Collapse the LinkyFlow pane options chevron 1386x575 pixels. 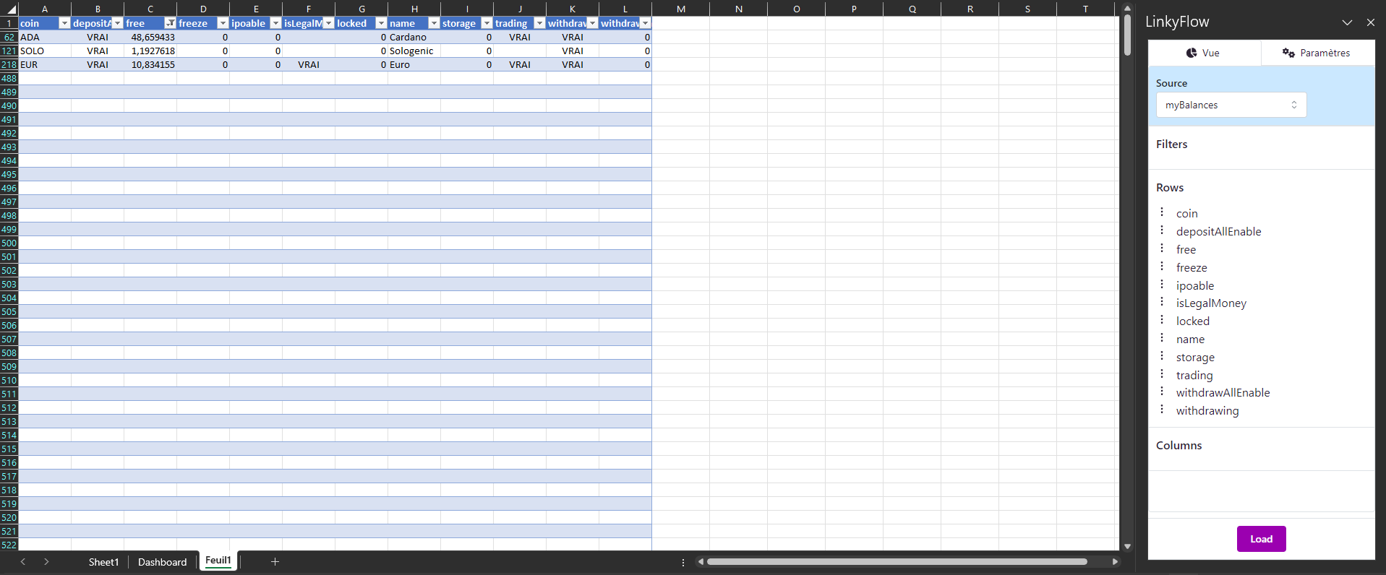pyautogui.click(x=1347, y=22)
